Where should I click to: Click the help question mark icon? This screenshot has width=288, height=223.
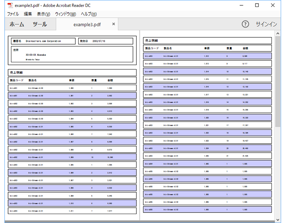tap(245, 24)
